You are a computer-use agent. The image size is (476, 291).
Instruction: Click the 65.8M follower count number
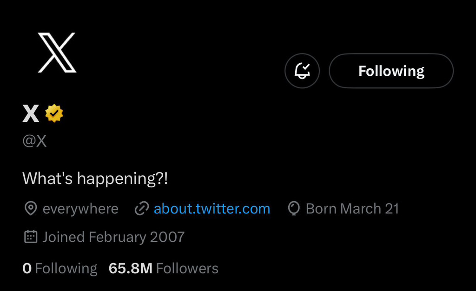pos(130,268)
